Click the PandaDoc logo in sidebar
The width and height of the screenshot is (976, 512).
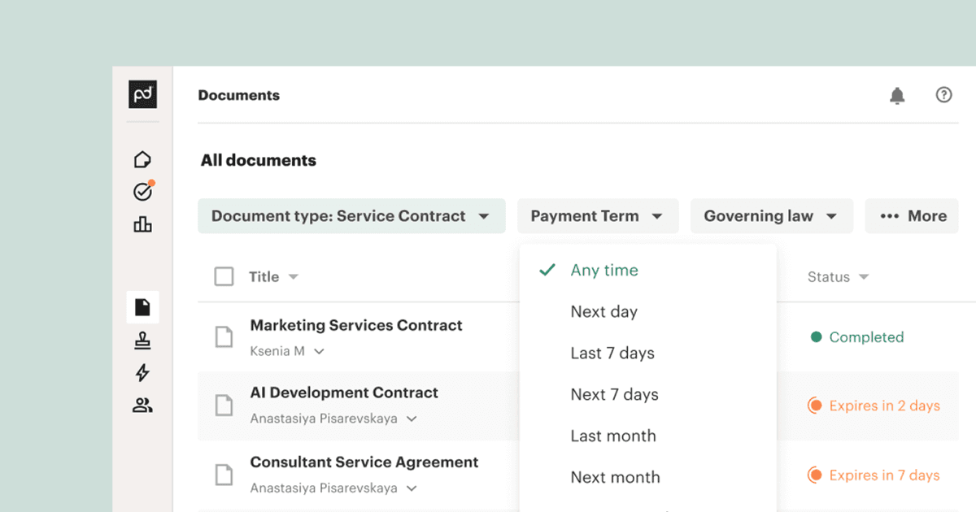click(142, 94)
